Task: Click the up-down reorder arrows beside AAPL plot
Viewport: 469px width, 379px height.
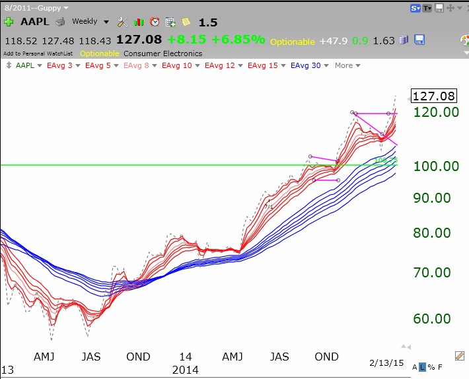Action: [x=9, y=65]
